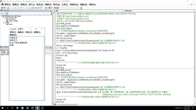The image size is (196, 110).
Task: Open the 偵錯(D) menu
Action: pos(48,5)
